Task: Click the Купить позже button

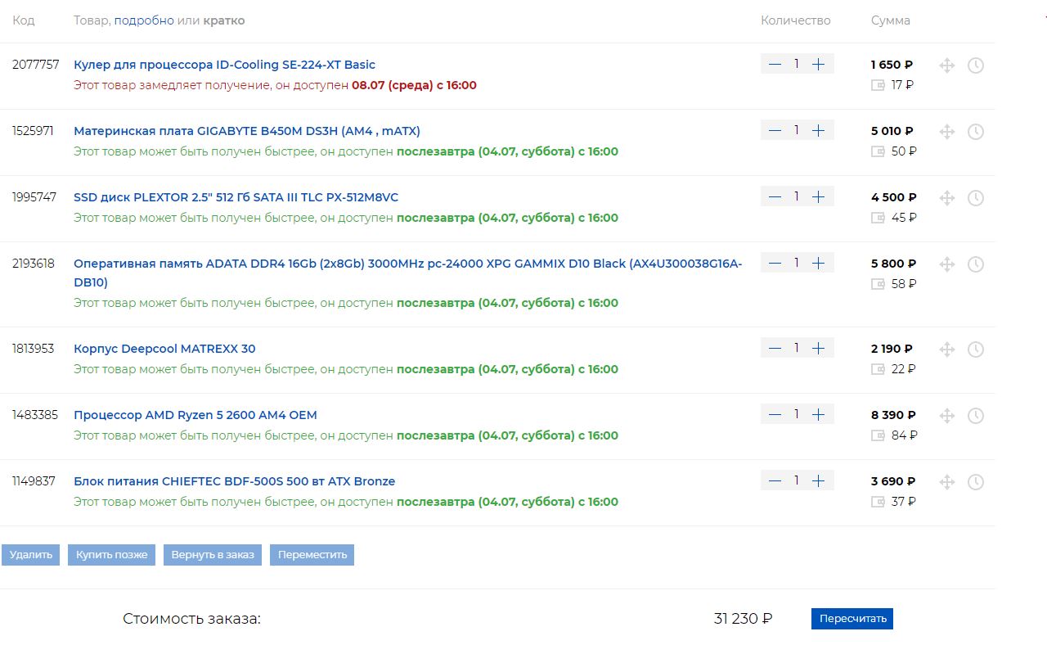Action: (x=111, y=555)
